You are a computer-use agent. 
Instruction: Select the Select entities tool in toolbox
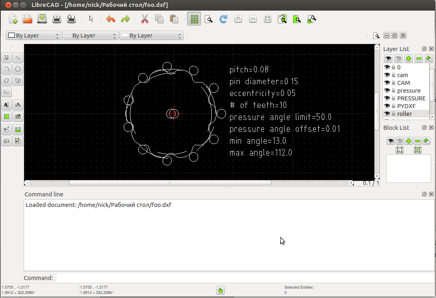pyautogui.click(x=18, y=141)
